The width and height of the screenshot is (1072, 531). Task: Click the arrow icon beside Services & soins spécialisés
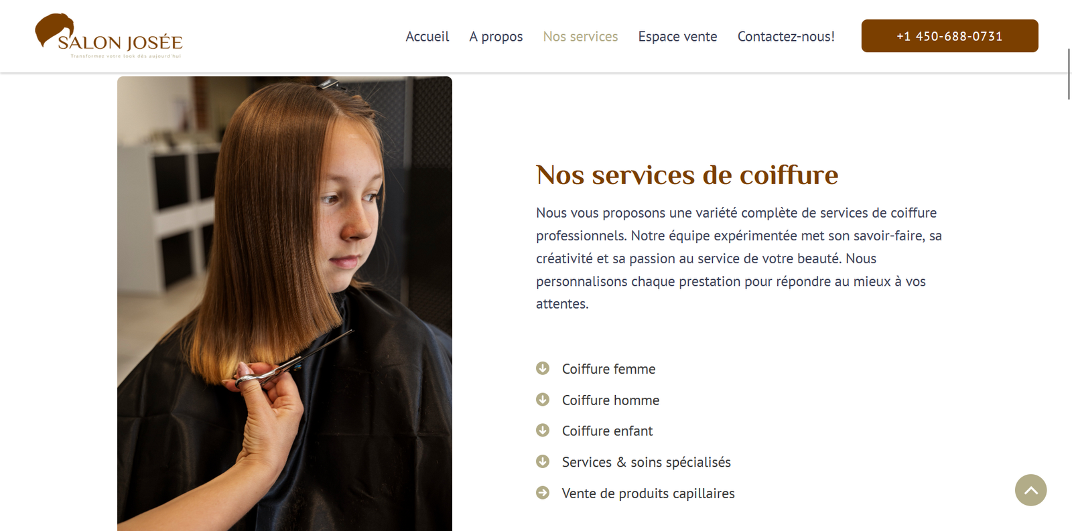coord(543,461)
